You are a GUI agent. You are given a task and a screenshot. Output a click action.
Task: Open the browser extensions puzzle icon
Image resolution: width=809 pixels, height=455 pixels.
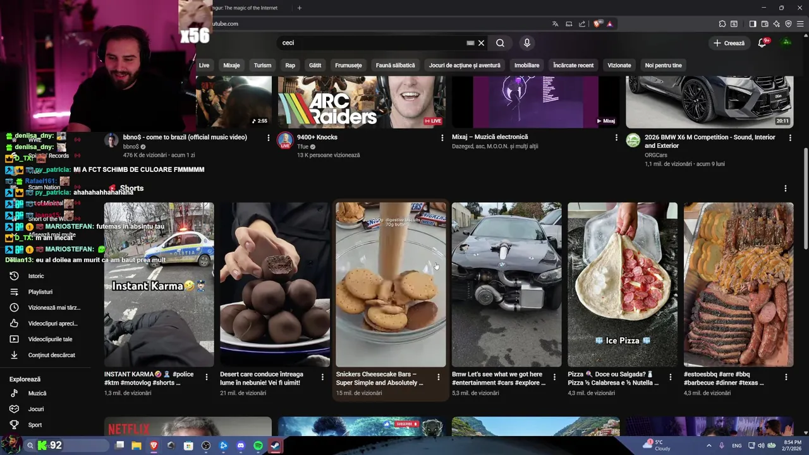722,24
